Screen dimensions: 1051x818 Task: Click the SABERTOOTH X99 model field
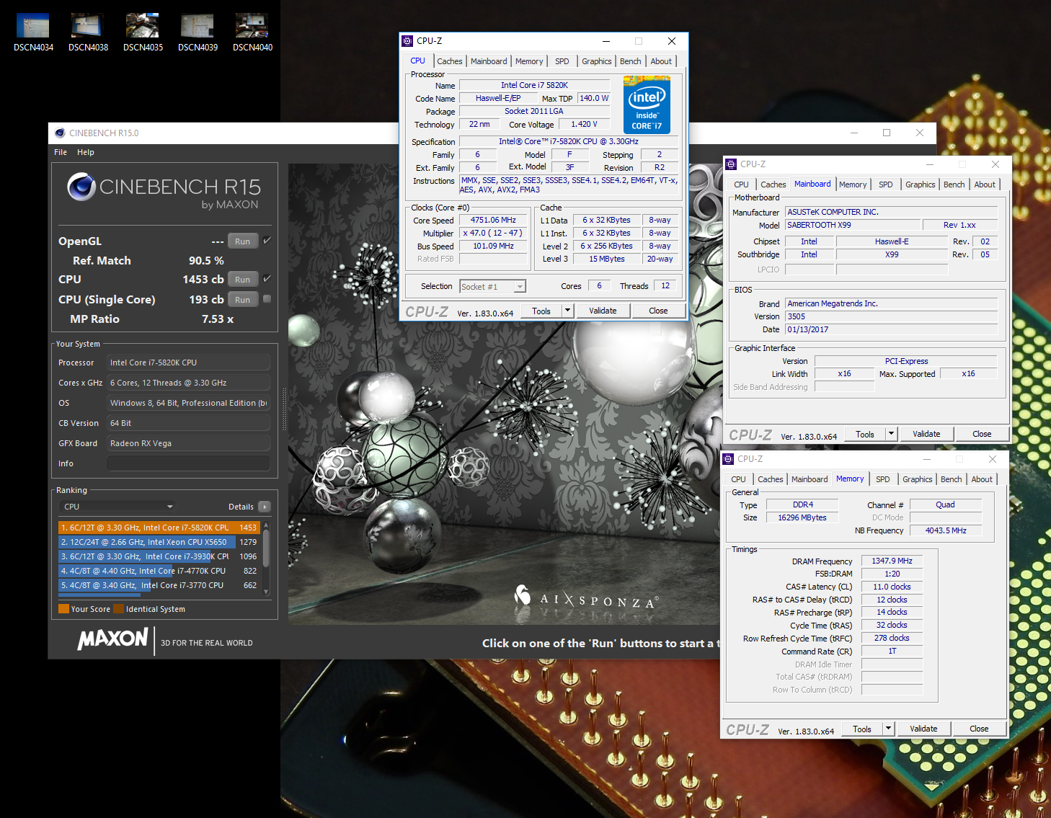852,225
